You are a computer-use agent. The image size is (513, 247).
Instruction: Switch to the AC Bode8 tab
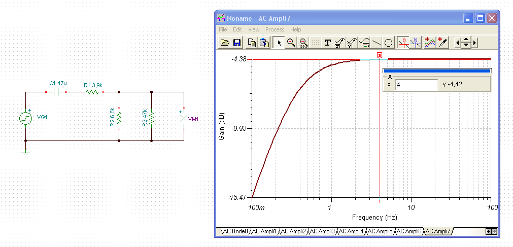[235, 231]
